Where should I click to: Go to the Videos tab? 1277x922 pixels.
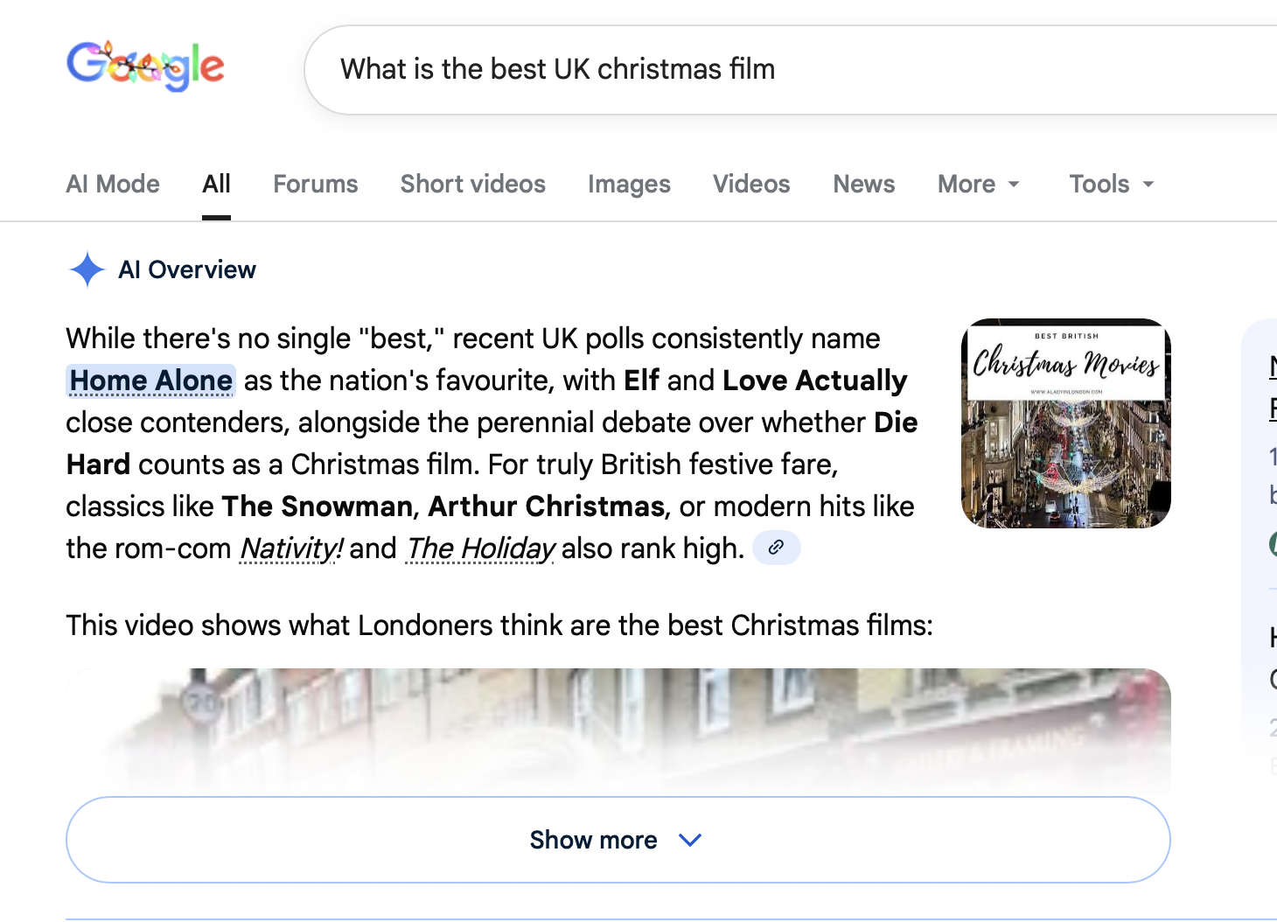click(x=750, y=184)
